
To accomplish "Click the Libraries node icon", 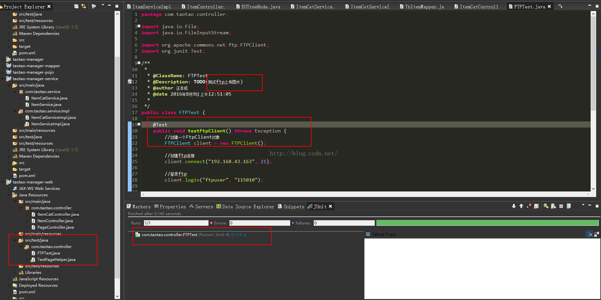I will pyautogui.click(x=21, y=273).
